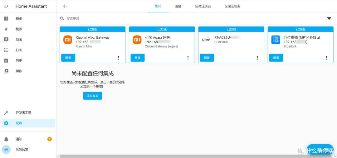337x158 pixels.
Task: Click the 尚未配置任何集成 heading
Action: click(93, 74)
